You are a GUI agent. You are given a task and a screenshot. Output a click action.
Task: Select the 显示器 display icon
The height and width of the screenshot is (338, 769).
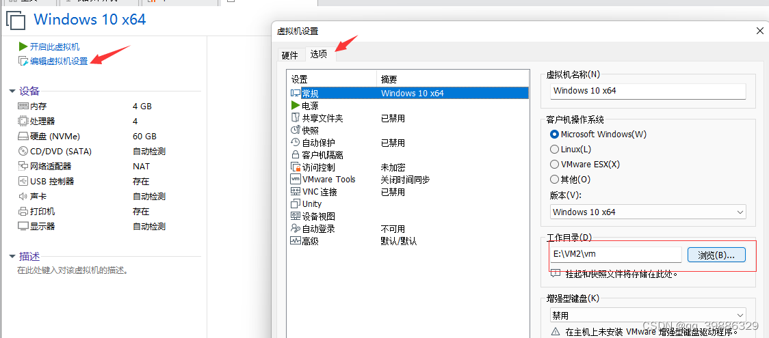23,227
